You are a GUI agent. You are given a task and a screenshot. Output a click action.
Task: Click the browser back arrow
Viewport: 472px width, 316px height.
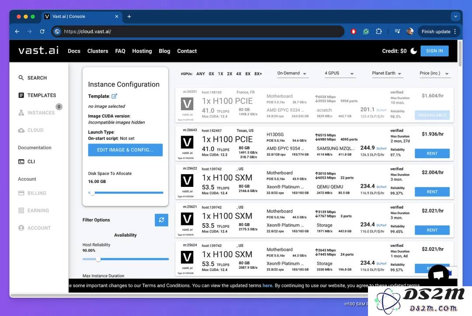pyautogui.click(x=17, y=32)
